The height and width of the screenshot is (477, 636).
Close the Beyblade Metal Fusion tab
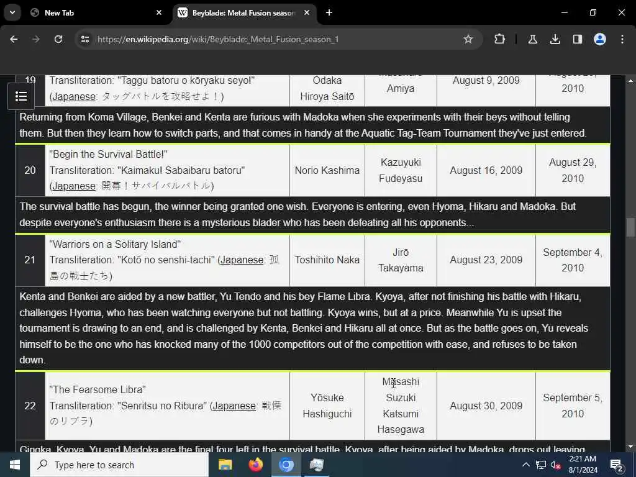(x=307, y=12)
